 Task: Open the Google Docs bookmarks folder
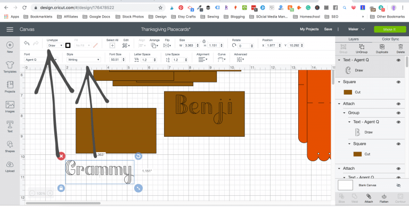click(x=96, y=16)
